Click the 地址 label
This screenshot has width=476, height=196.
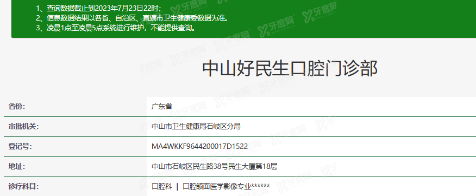tap(17, 166)
